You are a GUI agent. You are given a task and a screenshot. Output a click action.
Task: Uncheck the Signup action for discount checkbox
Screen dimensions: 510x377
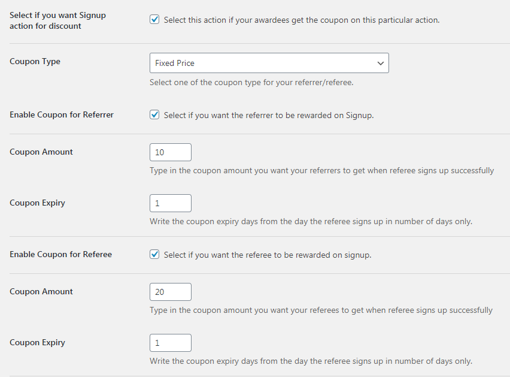click(x=154, y=19)
